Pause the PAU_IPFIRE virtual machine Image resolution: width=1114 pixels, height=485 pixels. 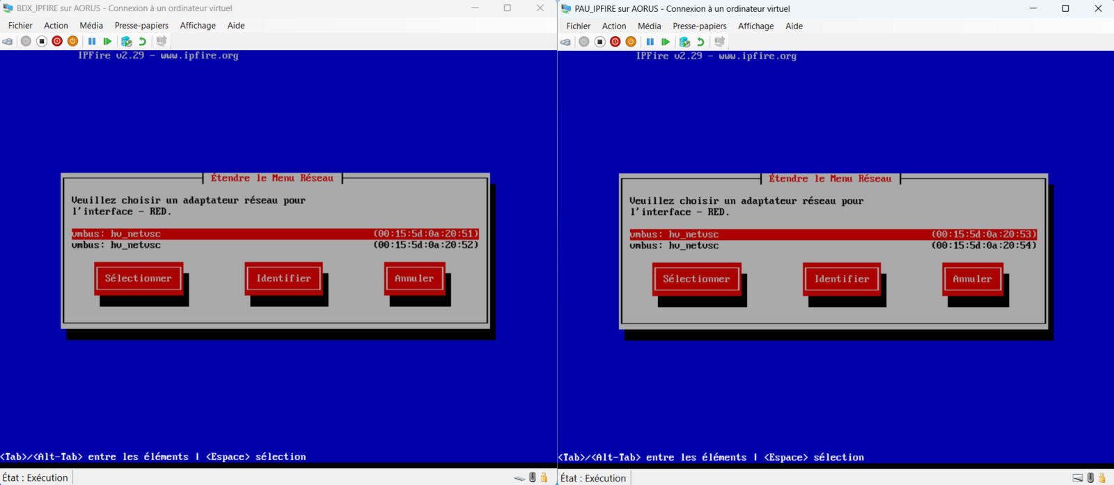pyautogui.click(x=650, y=42)
